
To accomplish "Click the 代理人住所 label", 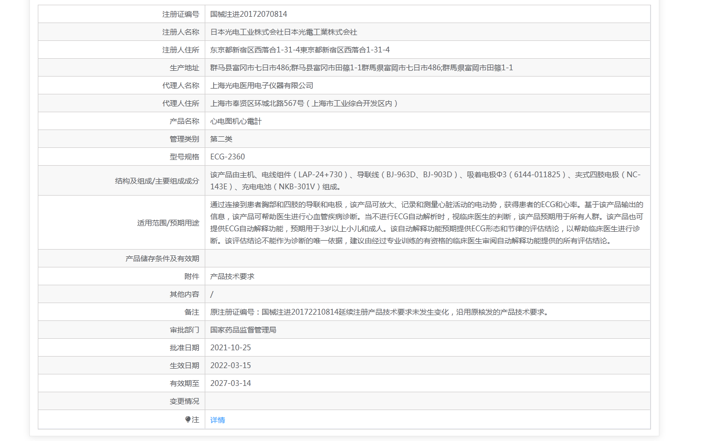I will pyautogui.click(x=181, y=103).
